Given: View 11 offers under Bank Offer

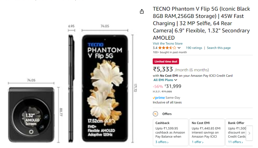Looking at the screenshot, I should (236, 142).
